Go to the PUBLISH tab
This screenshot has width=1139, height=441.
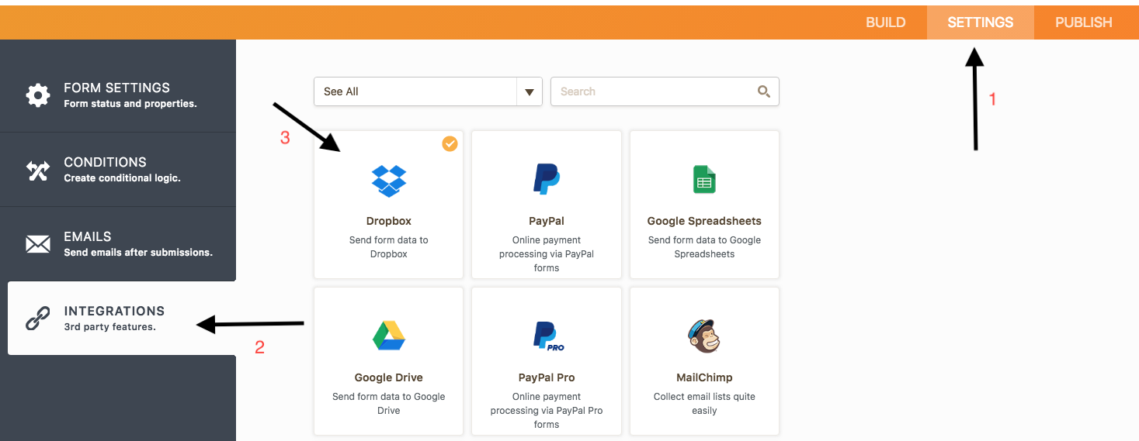(x=1083, y=22)
